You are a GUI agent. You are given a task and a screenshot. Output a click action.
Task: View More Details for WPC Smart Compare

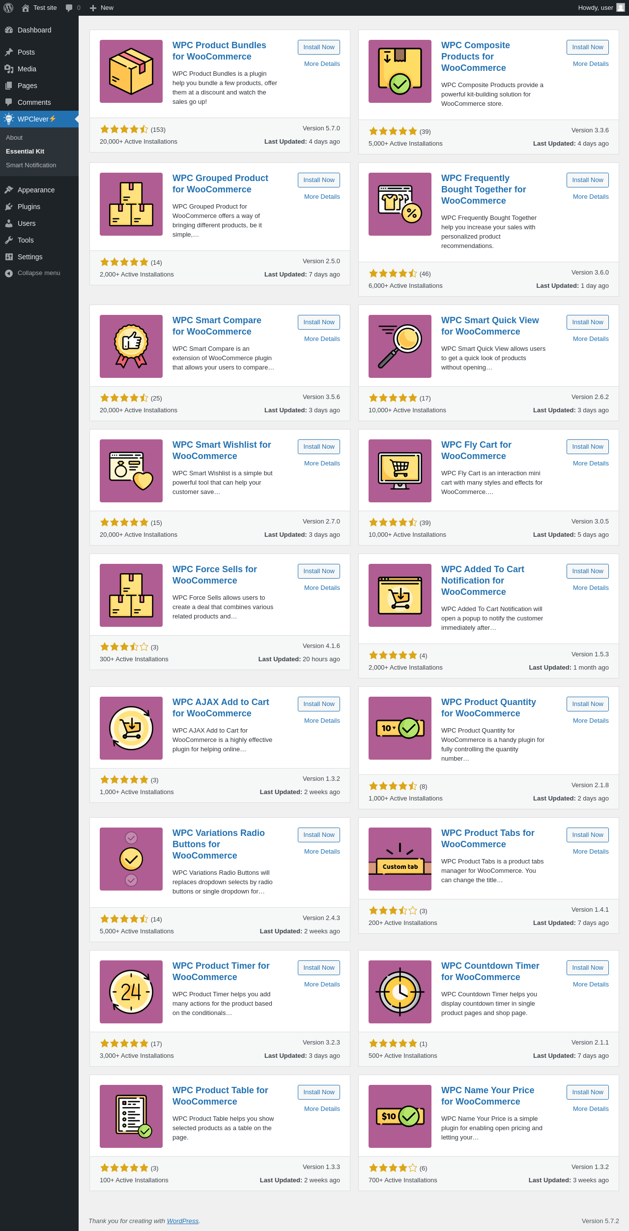pos(322,339)
